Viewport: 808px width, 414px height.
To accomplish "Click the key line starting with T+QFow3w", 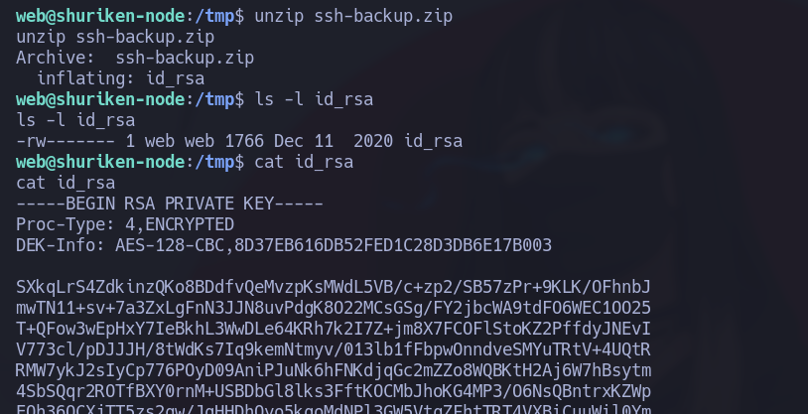I will pyautogui.click(x=333, y=329).
